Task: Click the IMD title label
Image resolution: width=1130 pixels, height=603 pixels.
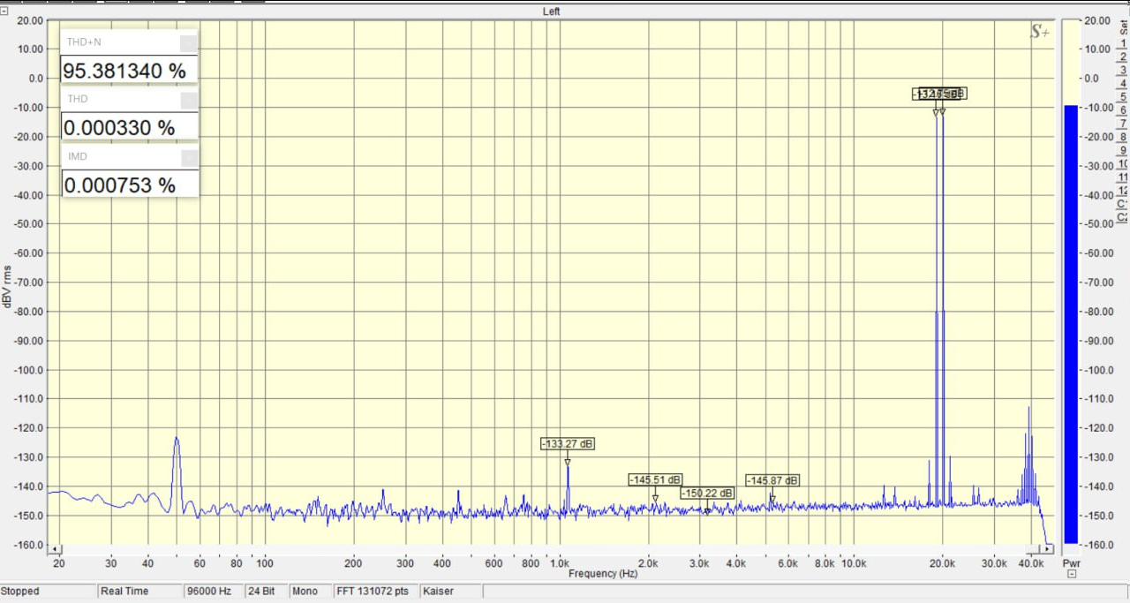Action: (x=77, y=157)
